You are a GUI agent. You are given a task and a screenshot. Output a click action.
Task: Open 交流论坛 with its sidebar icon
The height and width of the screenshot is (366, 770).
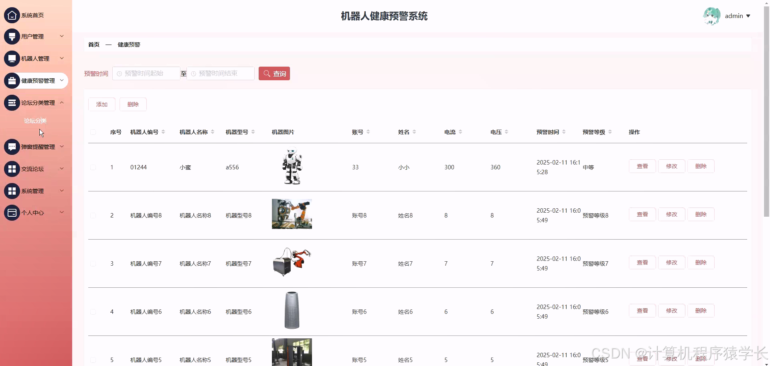pyautogui.click(x=12, y=169)
